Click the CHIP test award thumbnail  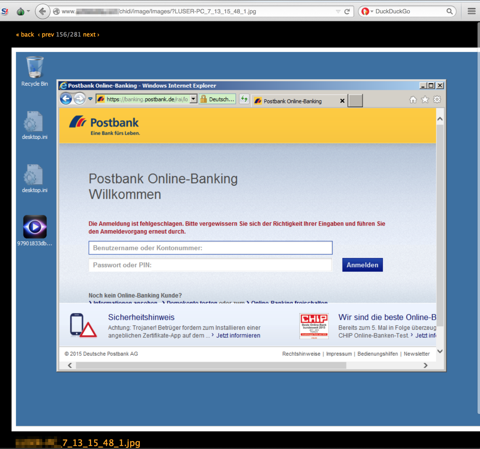tap(314, 326)
